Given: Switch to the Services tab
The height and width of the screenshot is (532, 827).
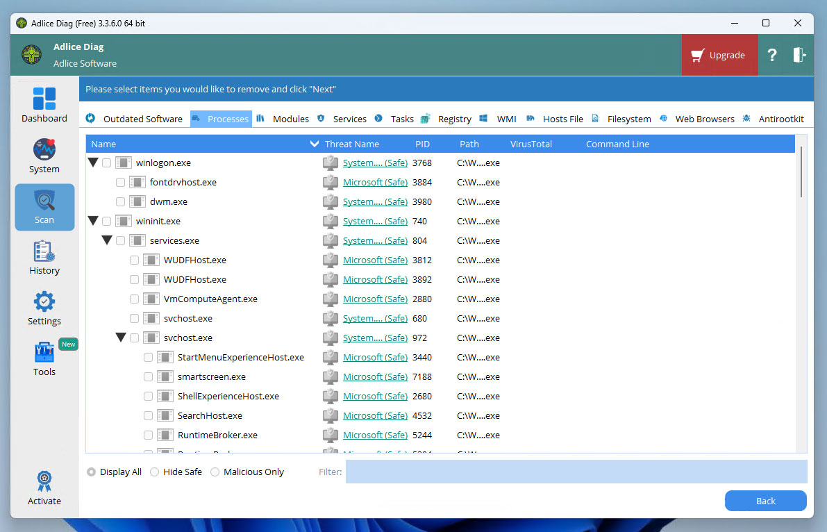Looking at the screenshot, I should 349,119.
